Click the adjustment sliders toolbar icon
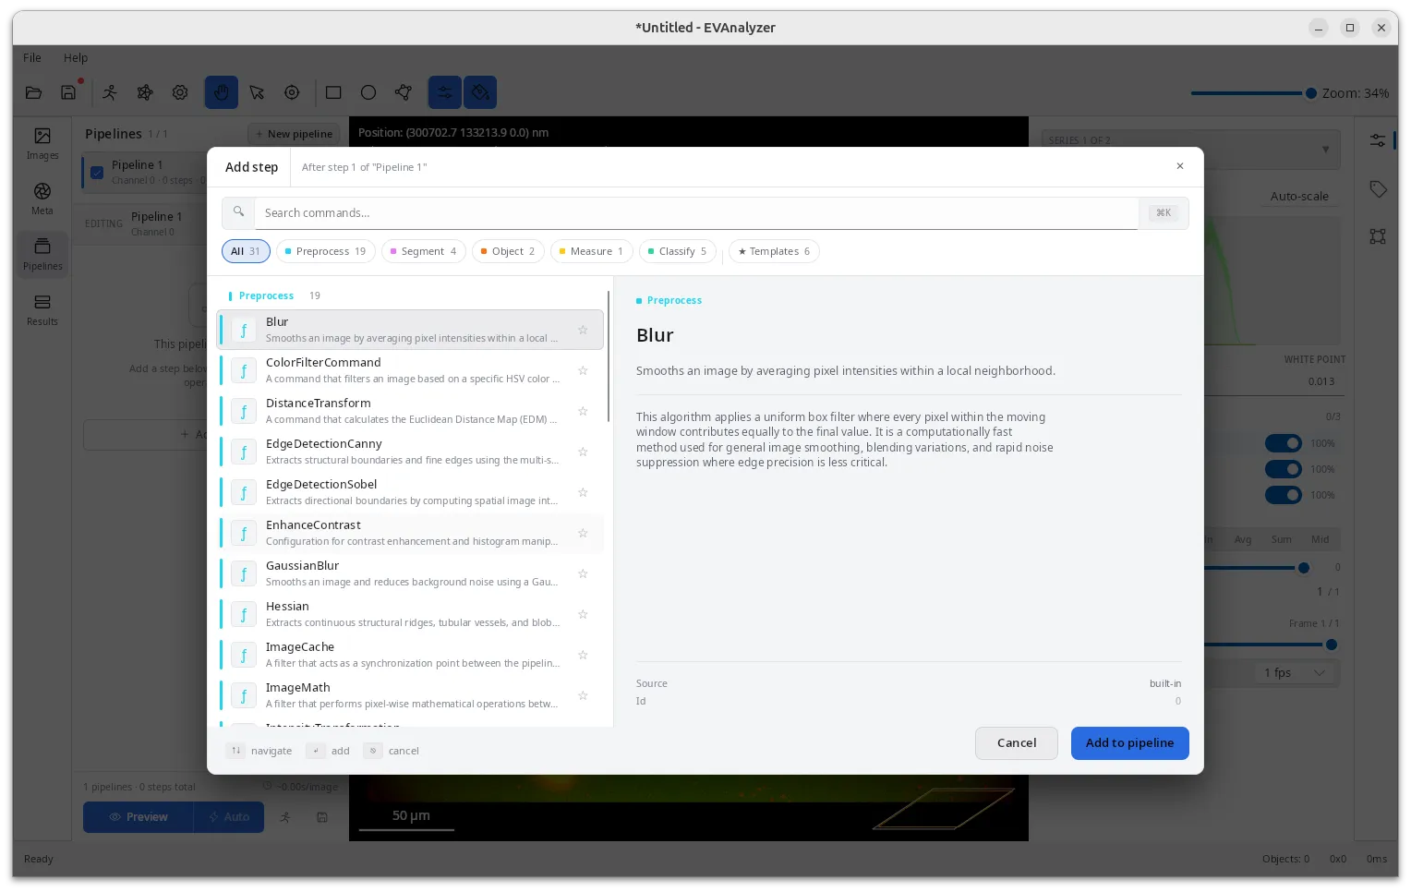Screen dimensions: 1411x892 [445, 92]
